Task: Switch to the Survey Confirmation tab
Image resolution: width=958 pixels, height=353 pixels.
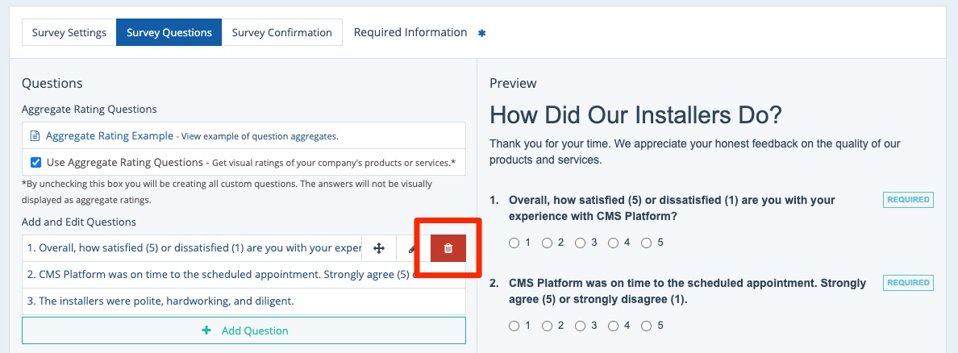Action: (x=281, y=33)
